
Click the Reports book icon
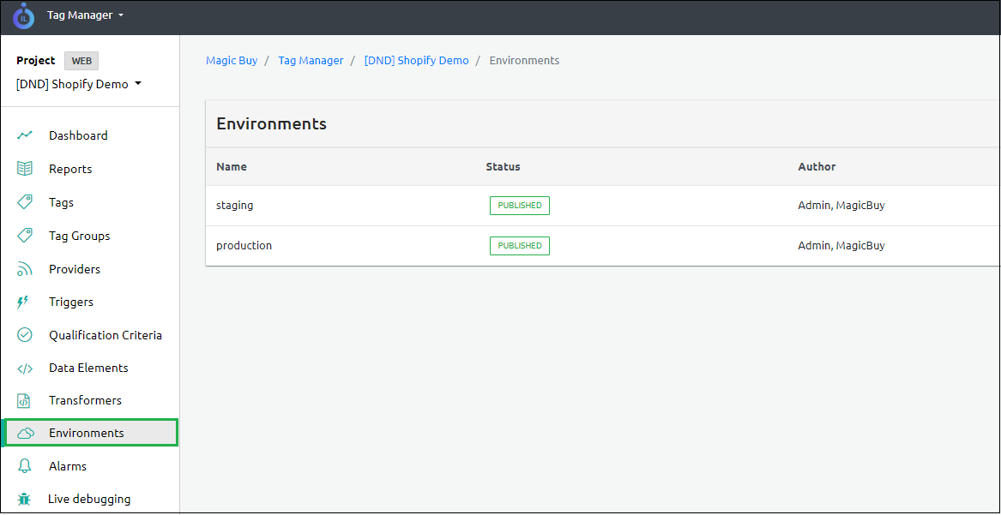tap(25, 169)
